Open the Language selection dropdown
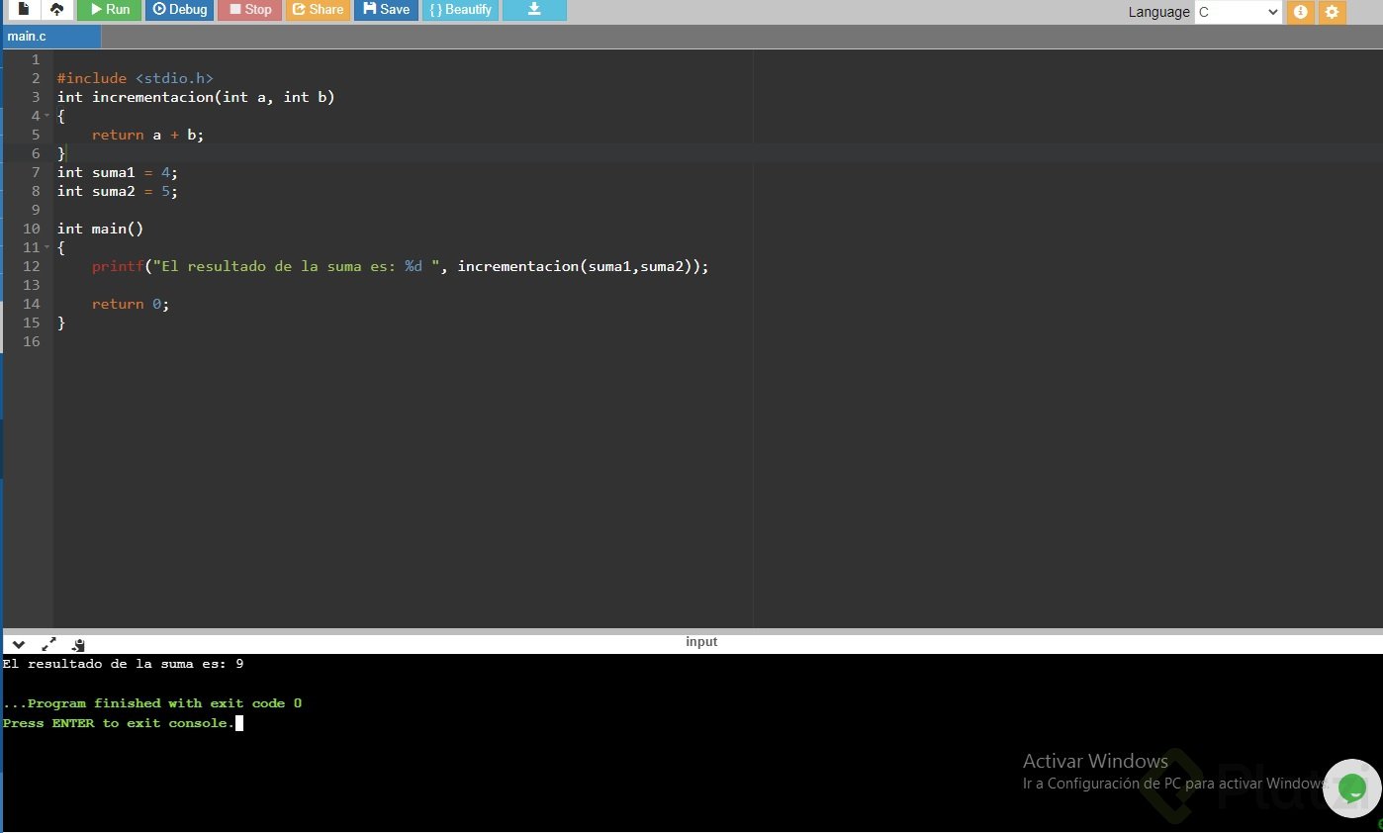The image size is (1383, 833). 1238,12
